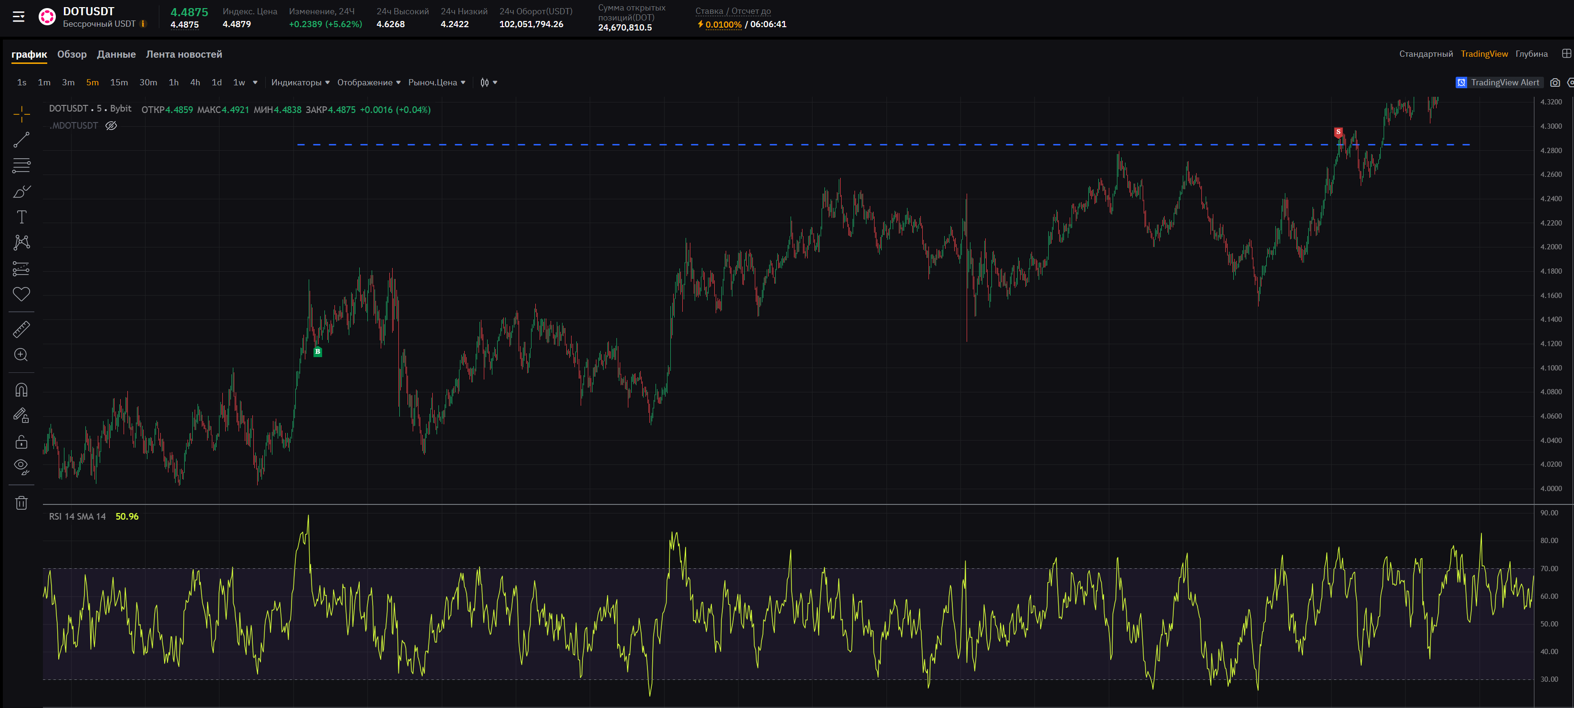Image resolution: width=1574 pixels, height=708 pixels.
Task: Select the crosshair cursor tool
Action: [21, 114]
